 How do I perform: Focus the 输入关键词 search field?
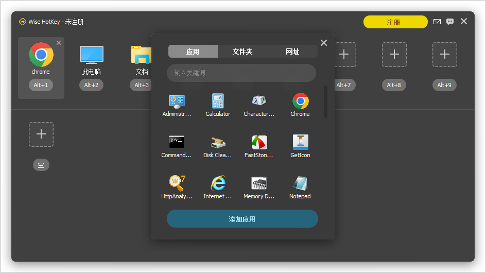[241, 73]
